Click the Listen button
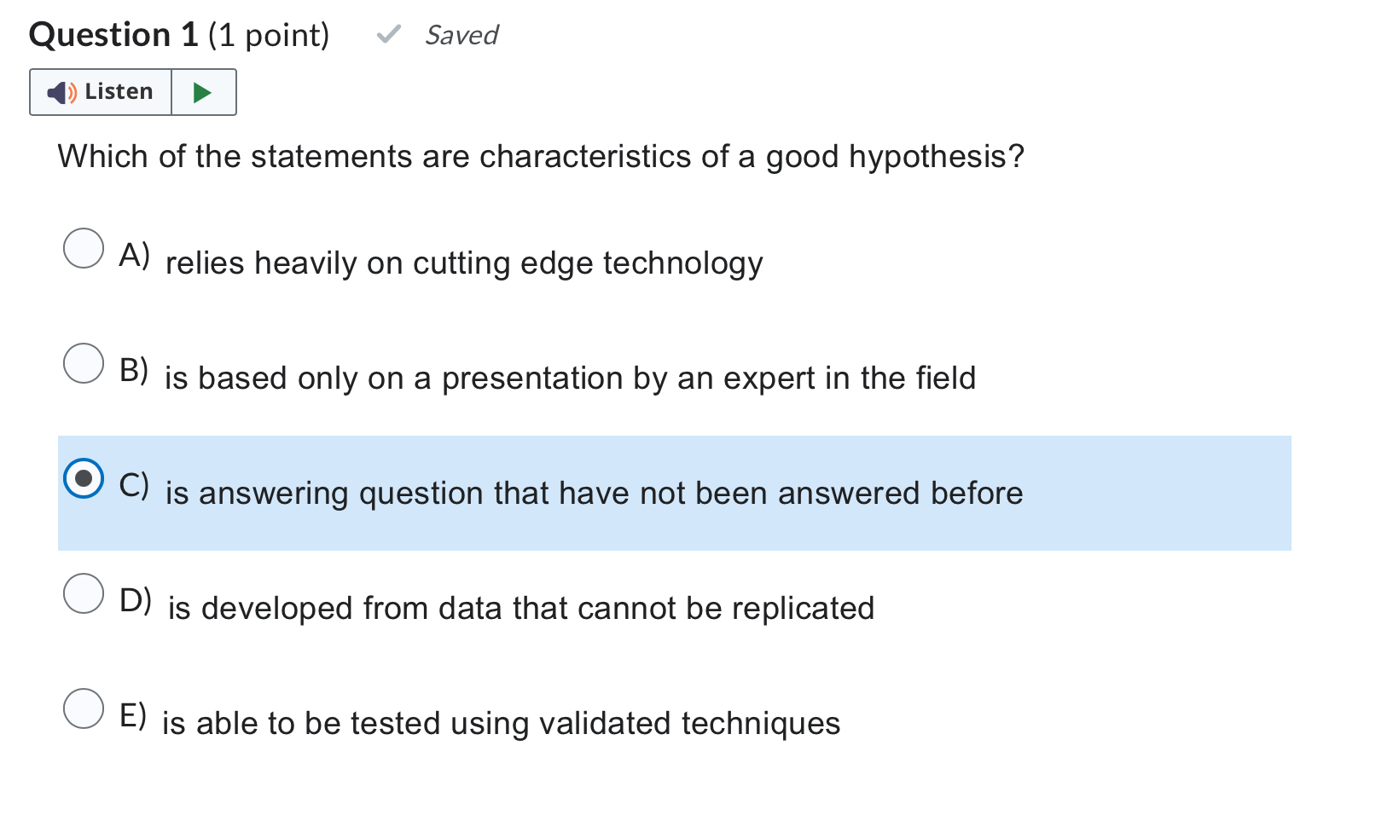The height and width of the screenshot is (821, 1399). point(100,92)
